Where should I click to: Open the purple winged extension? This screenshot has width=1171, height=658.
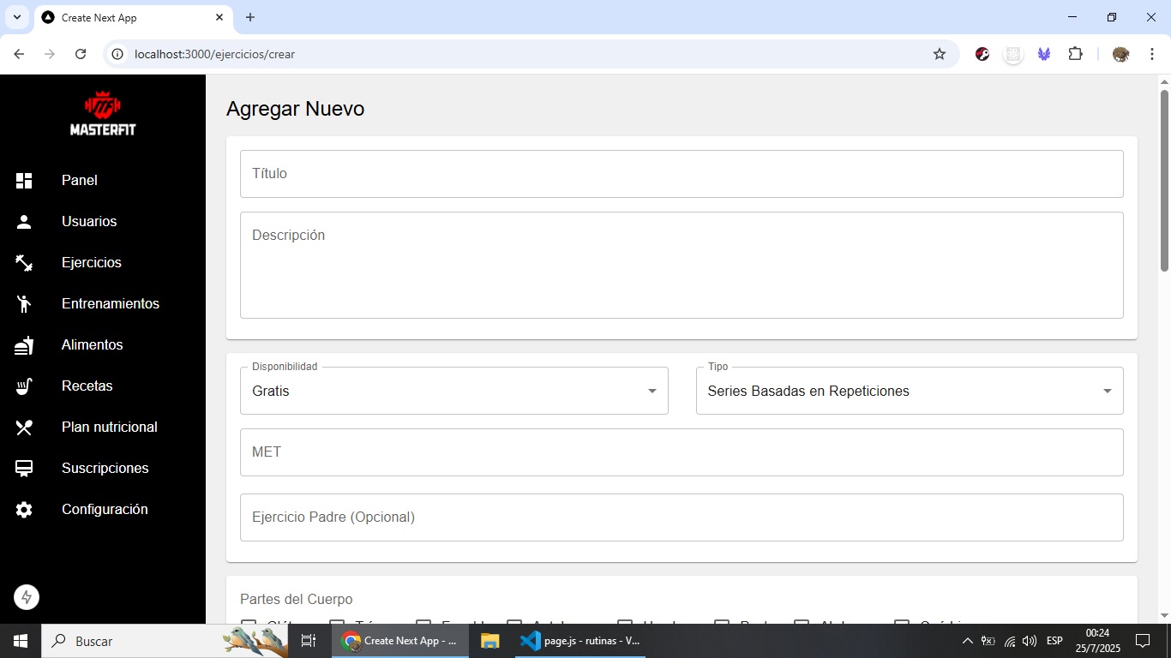[1044, 54]
